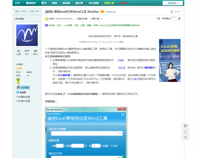
Task: Click the 只看该作者 link
Action: click(x=82, y=19)
